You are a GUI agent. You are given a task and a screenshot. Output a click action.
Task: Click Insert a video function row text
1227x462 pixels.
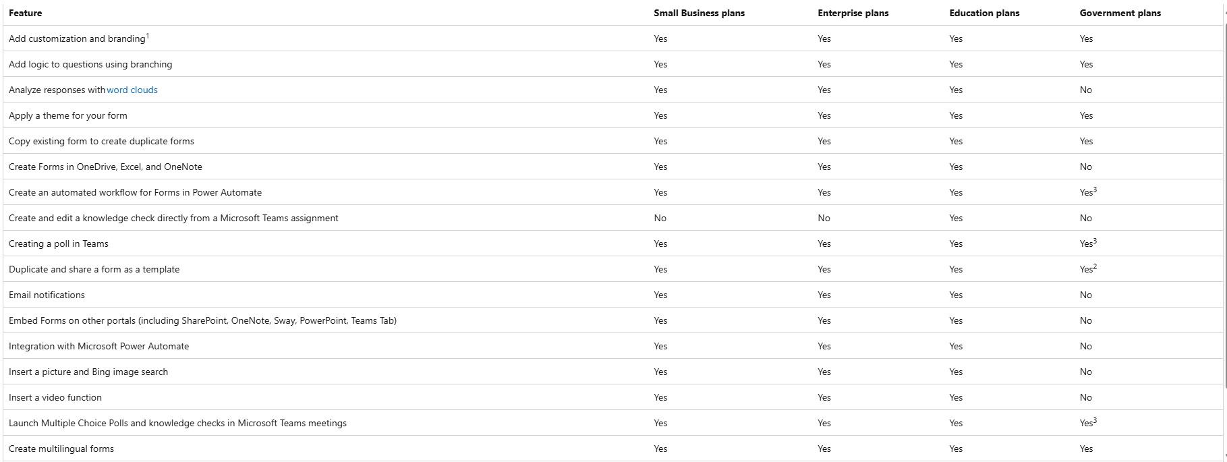[55, 397]
